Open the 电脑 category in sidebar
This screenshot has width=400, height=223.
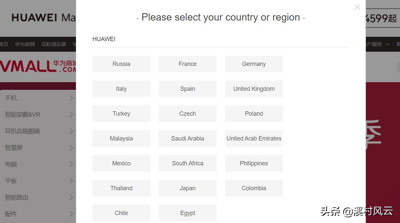pyautogui.click(x=11, y=164)
